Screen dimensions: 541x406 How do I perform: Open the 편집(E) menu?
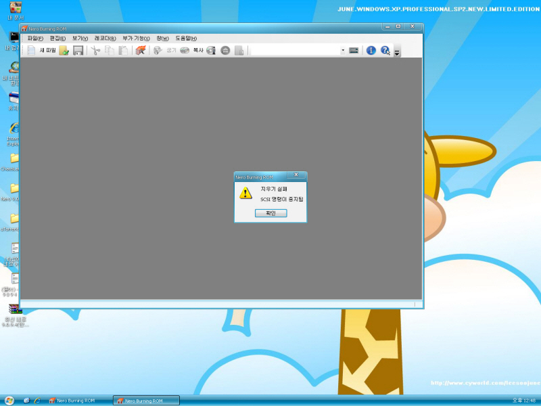point(57,39)
